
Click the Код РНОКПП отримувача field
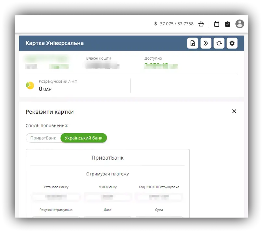tap(159, 197)
